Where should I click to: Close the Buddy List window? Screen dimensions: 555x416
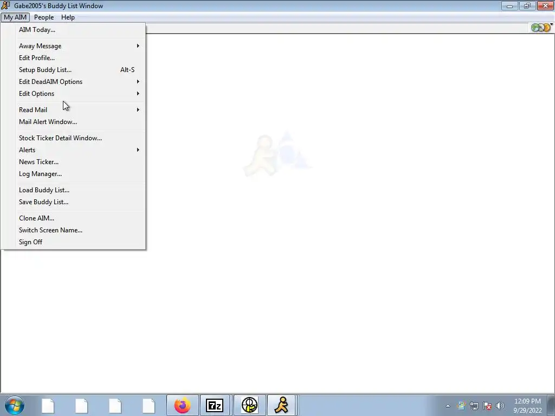coord(545,5)
